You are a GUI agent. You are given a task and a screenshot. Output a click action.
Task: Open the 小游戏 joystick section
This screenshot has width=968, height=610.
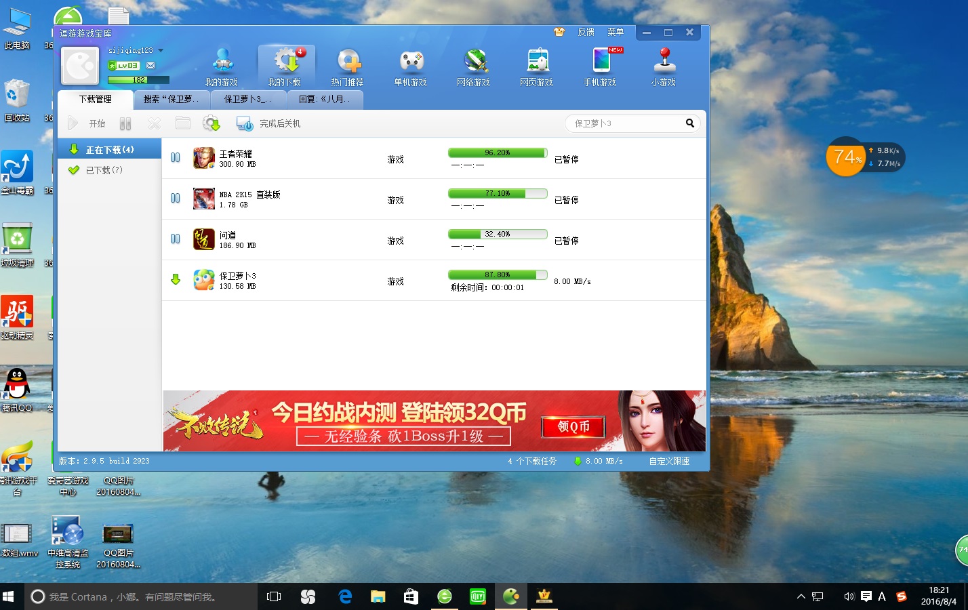664,67
